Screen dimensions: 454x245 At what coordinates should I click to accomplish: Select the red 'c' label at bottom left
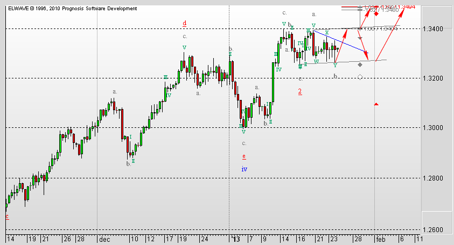pos(7,217)
